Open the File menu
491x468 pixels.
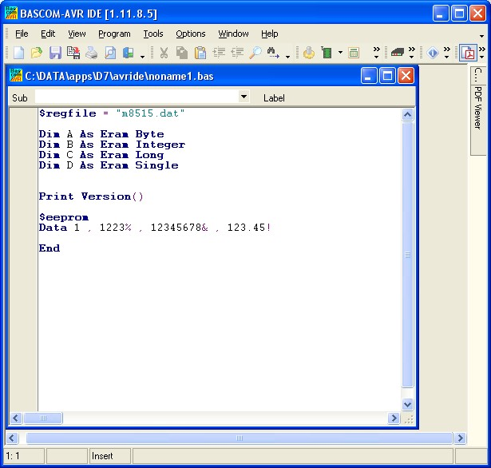pyautogui.click(x=22, y=34)
